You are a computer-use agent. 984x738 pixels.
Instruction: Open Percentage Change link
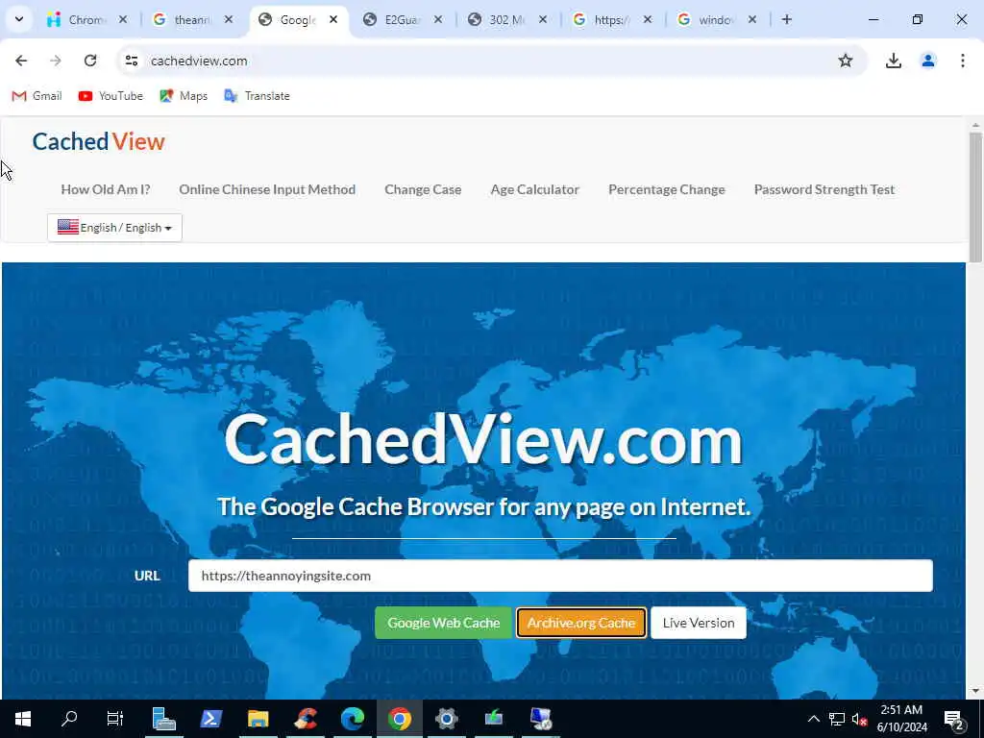click(667, 189)
